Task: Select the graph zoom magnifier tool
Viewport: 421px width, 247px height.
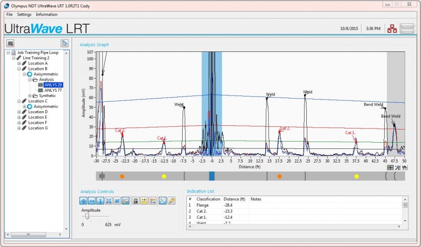Action: [397, 168]
